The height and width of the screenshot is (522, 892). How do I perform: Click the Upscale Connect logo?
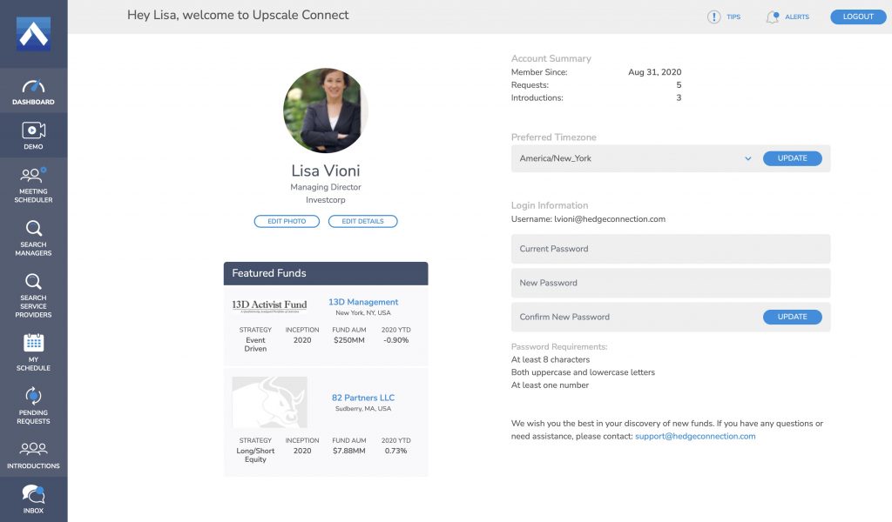pyautogui.click(x=33, y=34)
